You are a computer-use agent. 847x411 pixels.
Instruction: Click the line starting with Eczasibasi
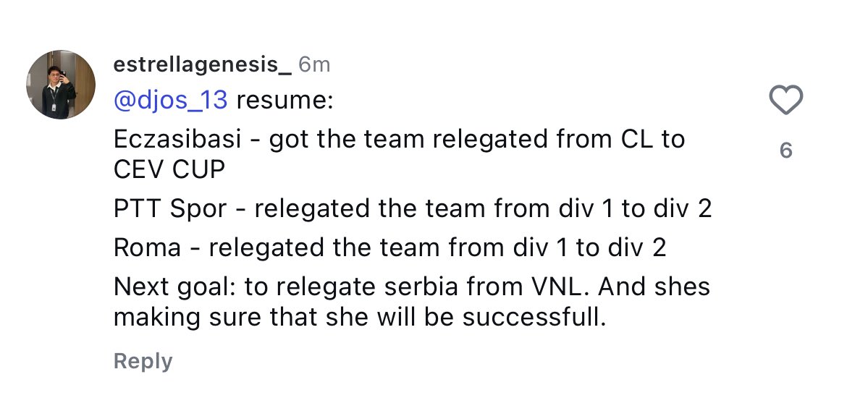tap(399, 140)
